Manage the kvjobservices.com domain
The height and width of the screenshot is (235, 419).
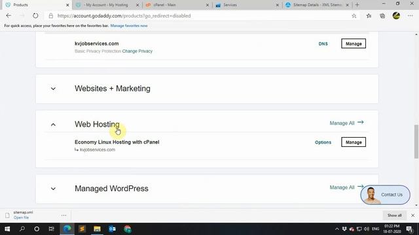(354, 44)
